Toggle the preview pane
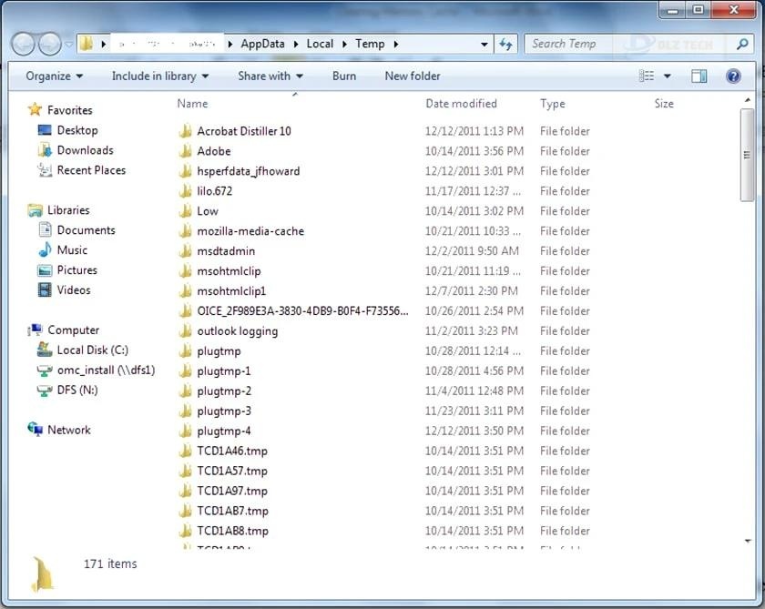765x609 pixels. point(699,76)
